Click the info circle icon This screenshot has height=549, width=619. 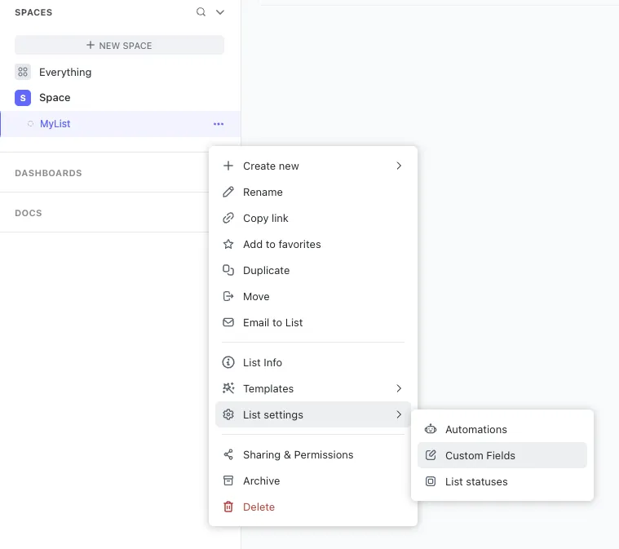(x=228, y=362)
